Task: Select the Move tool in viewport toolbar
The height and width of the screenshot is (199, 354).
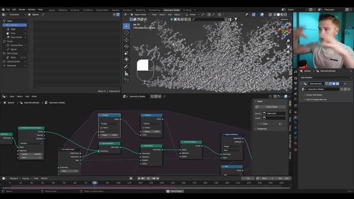Action: tap(127, 40)
